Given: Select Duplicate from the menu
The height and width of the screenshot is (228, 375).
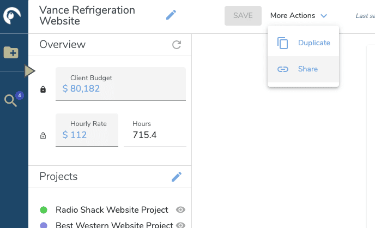Looking at the screenshot, I should point(314,43).
